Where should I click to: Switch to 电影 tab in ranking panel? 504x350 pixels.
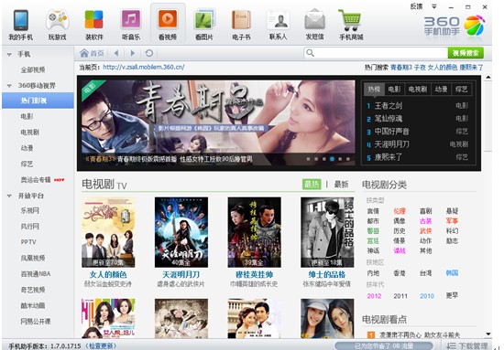394,90
